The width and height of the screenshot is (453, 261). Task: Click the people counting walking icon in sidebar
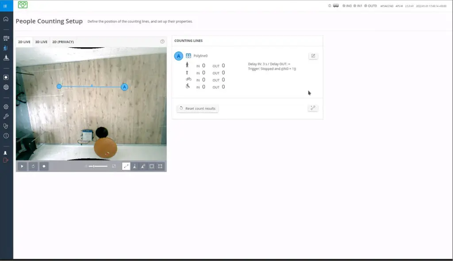click(x=6, y=48)
